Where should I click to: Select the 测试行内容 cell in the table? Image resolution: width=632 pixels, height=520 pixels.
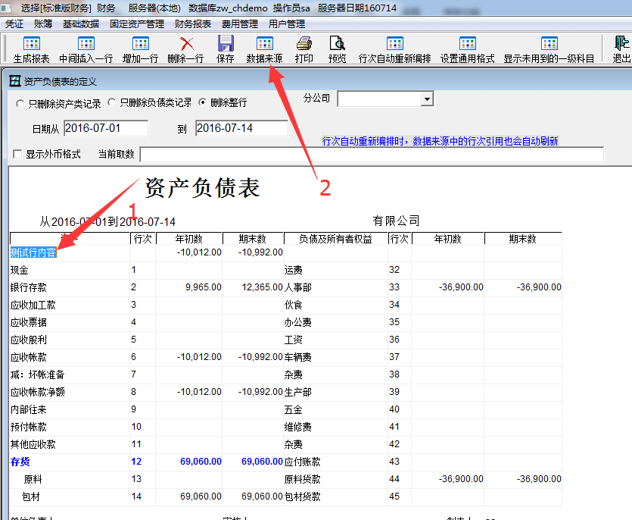pyautogui.click(x=33, y=252)
